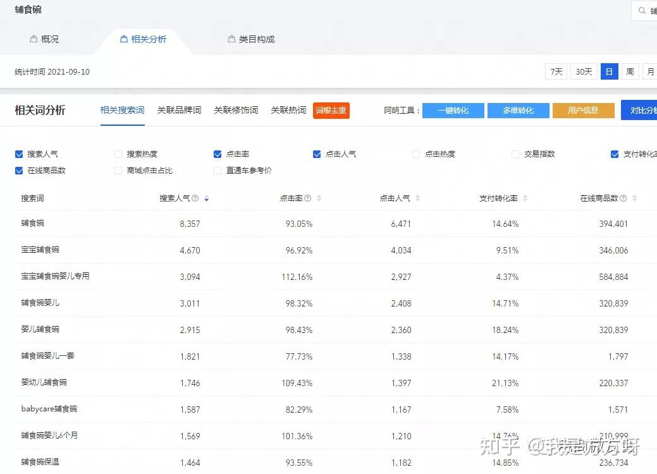The width and height of the screenshot is (657, 474).
Task: Click the 统计时间 2021-09-10 date text
Action: click(52, 71)
